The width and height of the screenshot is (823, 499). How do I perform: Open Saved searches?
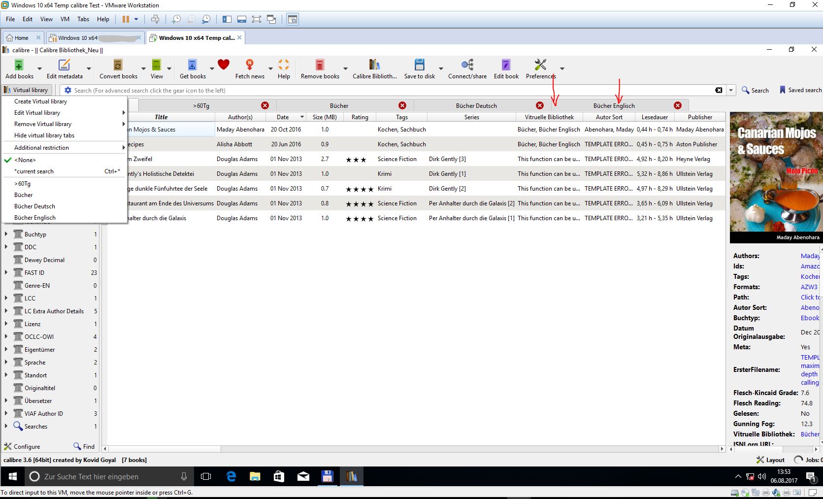click(x=800, y=90)
